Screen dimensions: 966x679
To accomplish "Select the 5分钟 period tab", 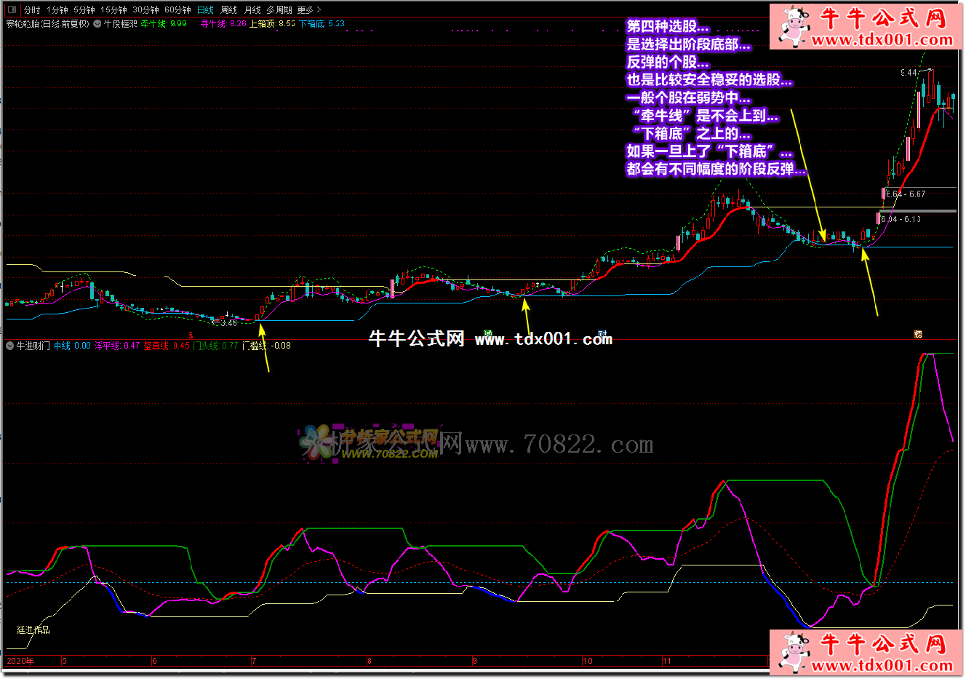I will [x=84, y=9].
